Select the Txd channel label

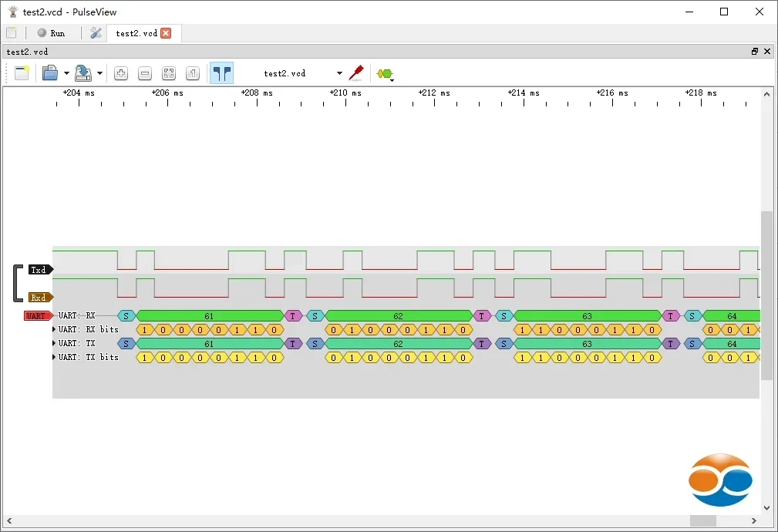click(41, 270)
